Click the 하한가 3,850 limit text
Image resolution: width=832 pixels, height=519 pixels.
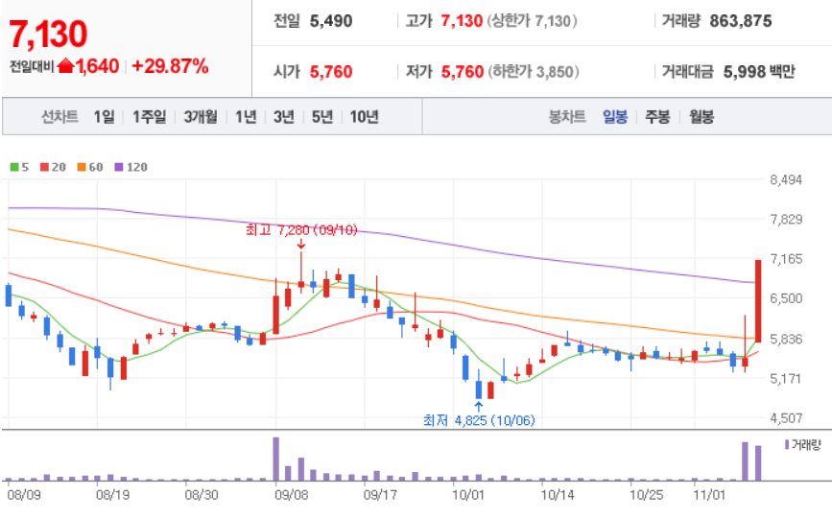(x=534, y=72)
